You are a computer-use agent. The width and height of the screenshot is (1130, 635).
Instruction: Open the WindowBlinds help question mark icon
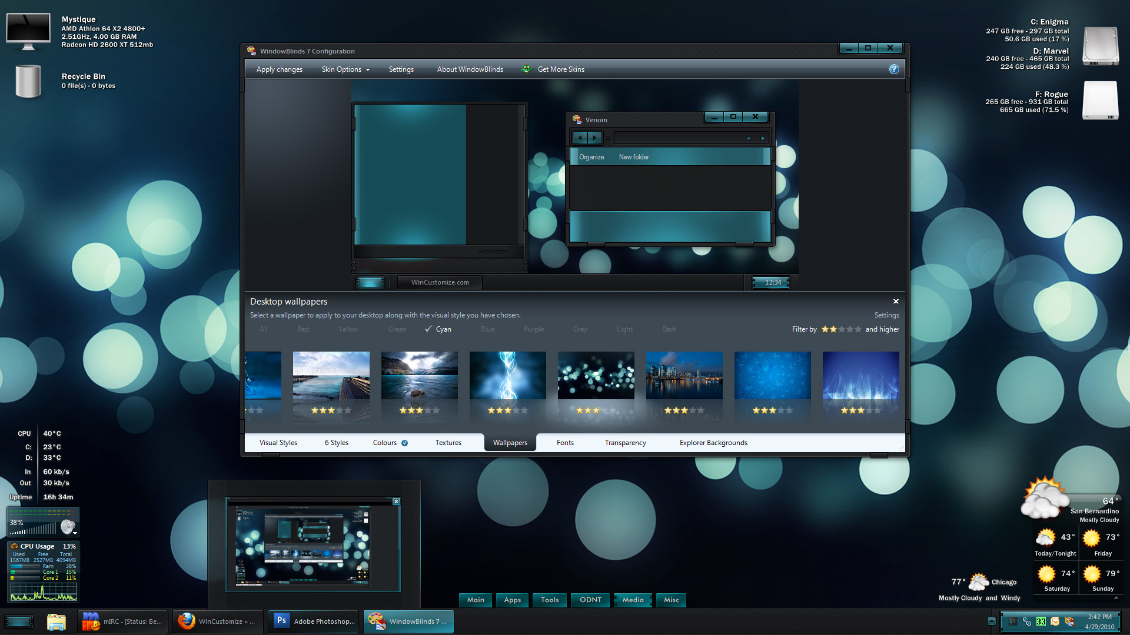894,69
